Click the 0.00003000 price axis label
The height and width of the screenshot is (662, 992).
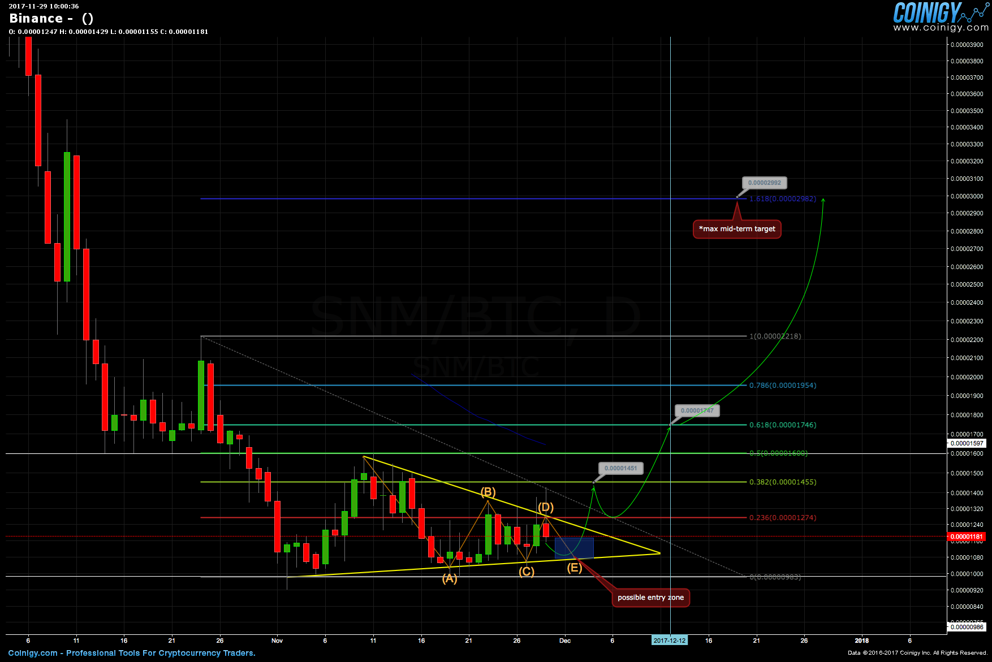[x=967, y=196]
